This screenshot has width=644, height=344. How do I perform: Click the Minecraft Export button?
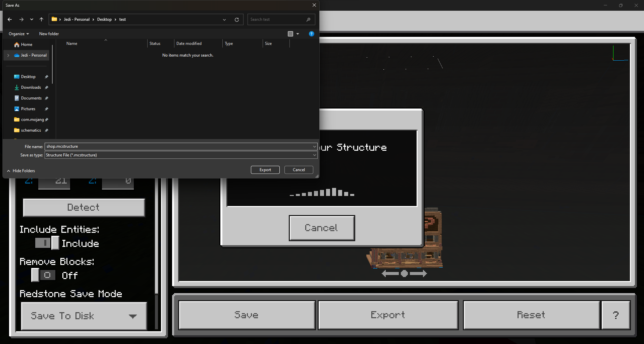(x=388, y=315)
